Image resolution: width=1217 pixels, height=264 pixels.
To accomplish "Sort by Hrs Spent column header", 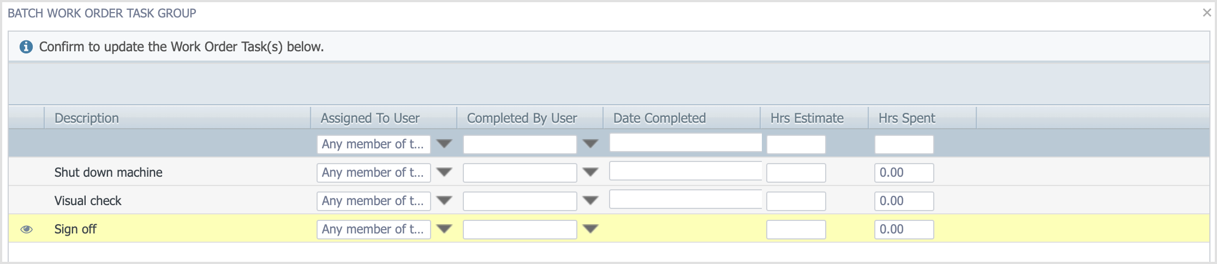I will pyautogui.click(x=922, y=118).
